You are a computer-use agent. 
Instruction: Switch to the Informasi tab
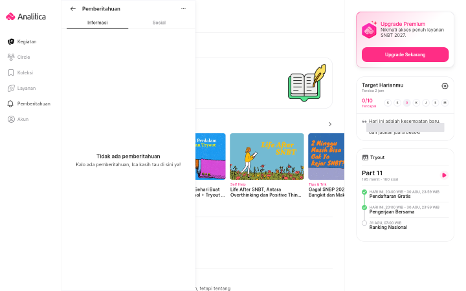pyautogui.click(x=98, y=23)
